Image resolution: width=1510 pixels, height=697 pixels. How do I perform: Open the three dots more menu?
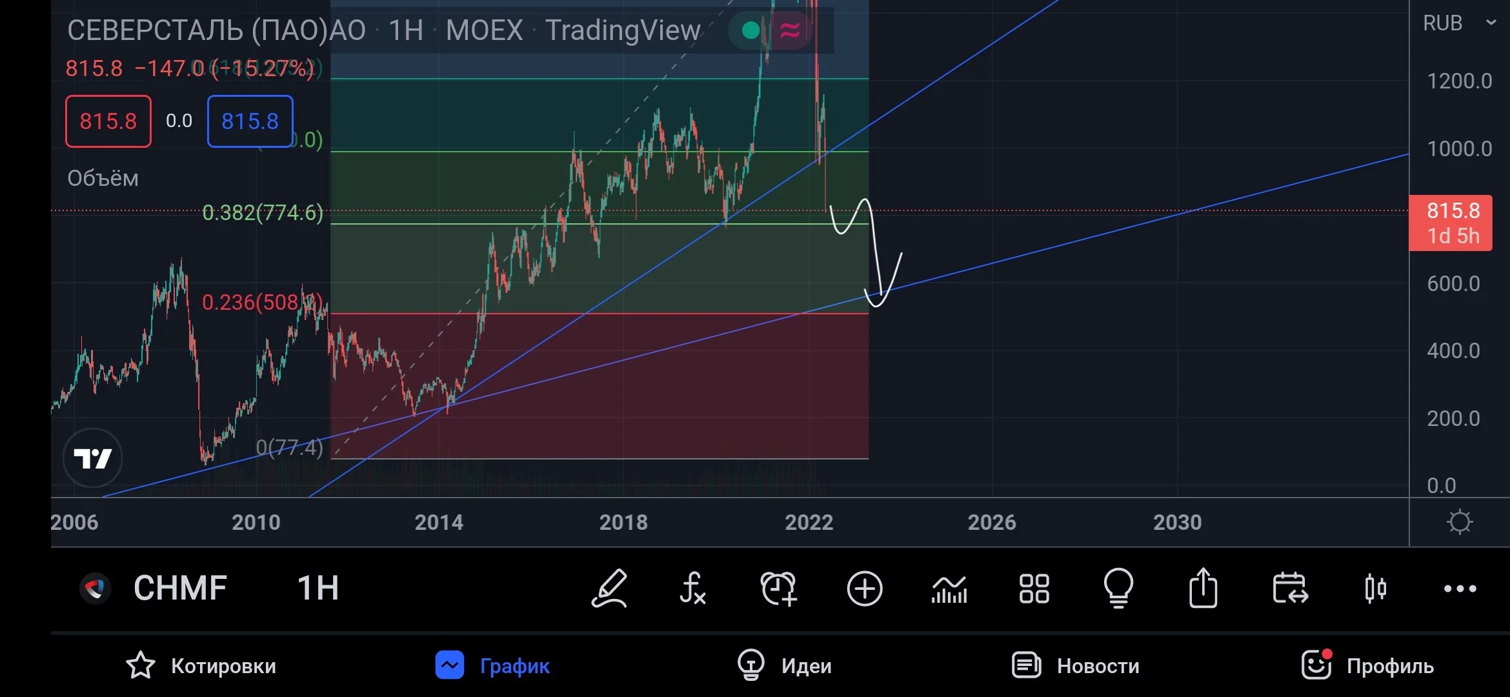coord(1460,589)
